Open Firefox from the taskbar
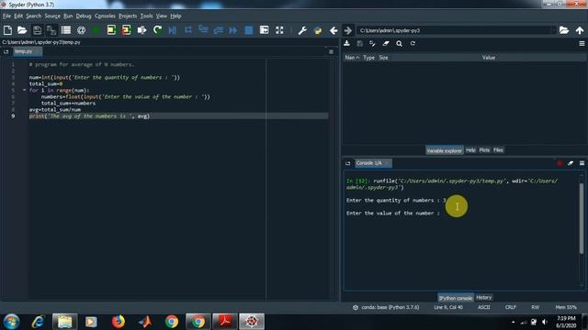The image size is (588, 330). pos(119,322)
